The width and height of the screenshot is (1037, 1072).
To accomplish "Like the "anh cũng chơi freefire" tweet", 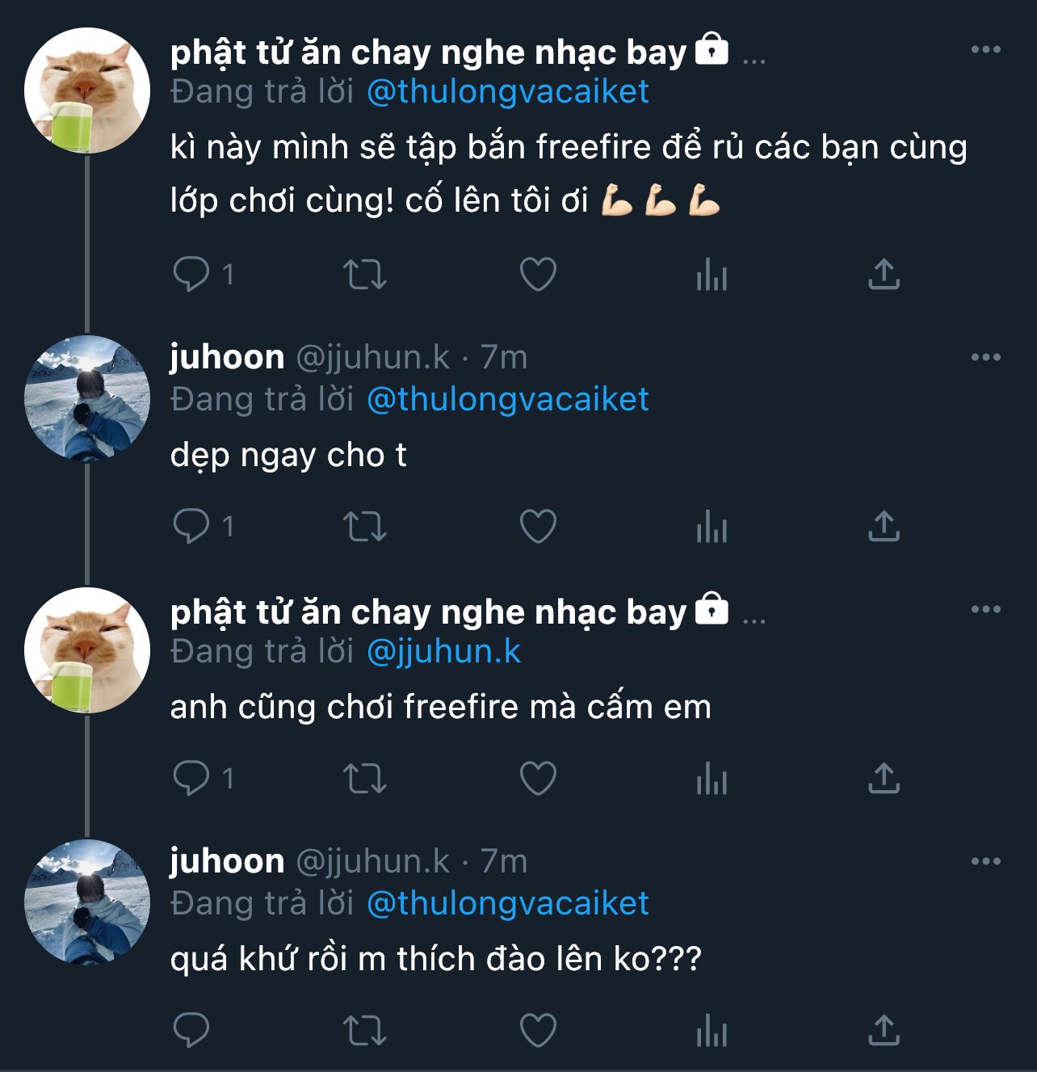I will (538, 779).
